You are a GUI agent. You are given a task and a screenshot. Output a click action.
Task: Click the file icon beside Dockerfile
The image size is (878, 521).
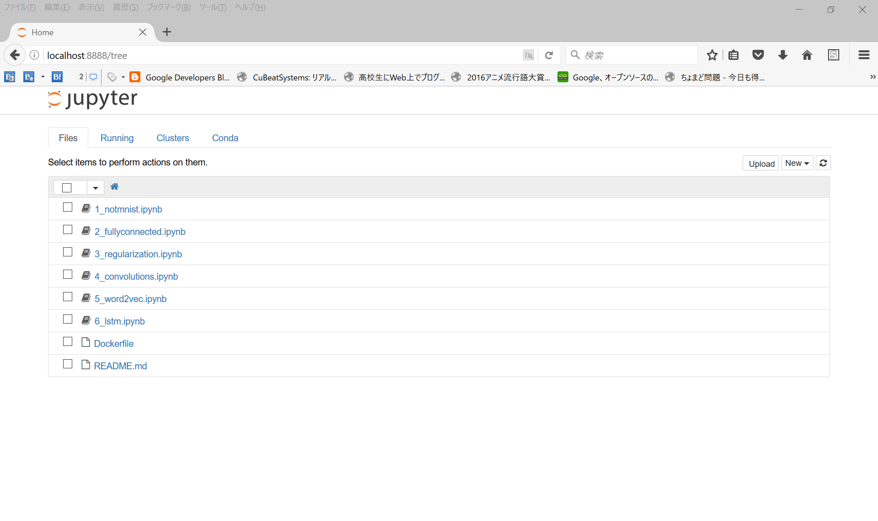click(x=86, y=342)
